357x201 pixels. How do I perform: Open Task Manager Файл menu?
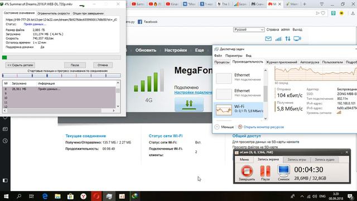click(x=218, y=56)
